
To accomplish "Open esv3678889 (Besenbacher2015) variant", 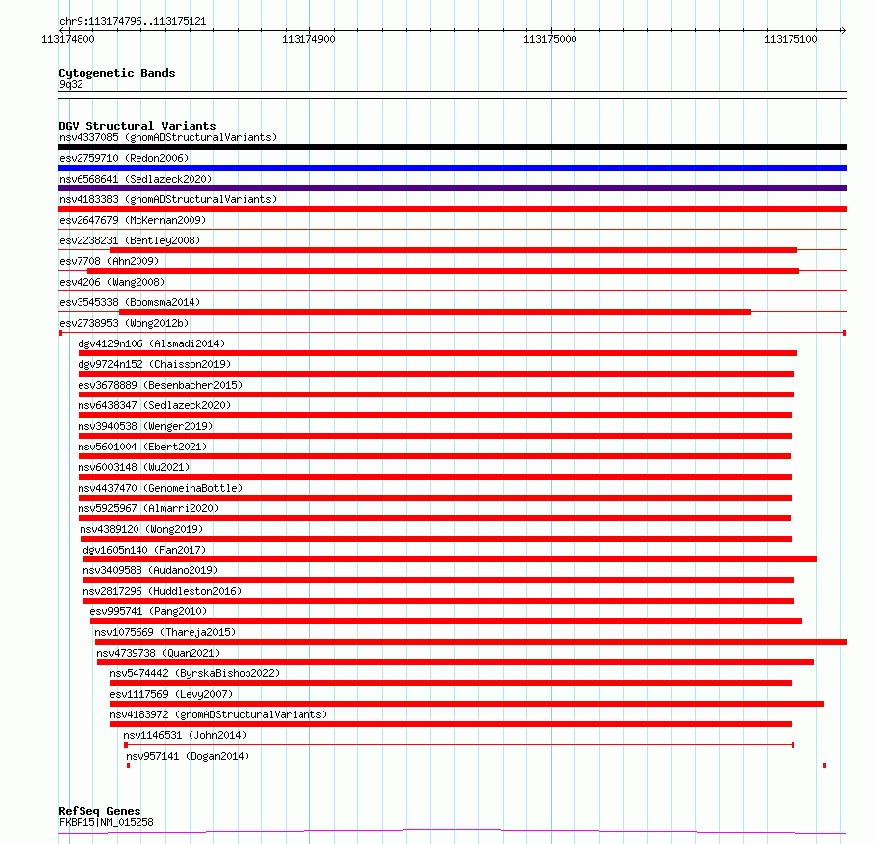I will (436, 395).
